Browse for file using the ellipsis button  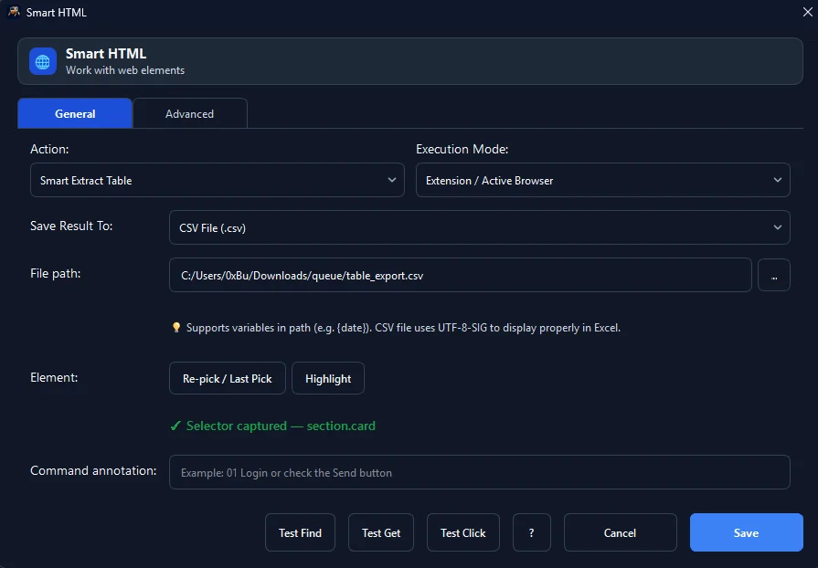click(x=773, y=275)
